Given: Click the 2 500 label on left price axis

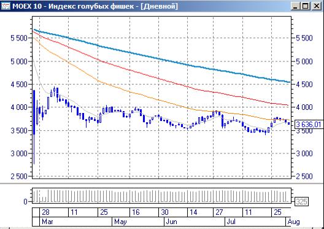Looking at the screenshot, I should click(19, 176).
